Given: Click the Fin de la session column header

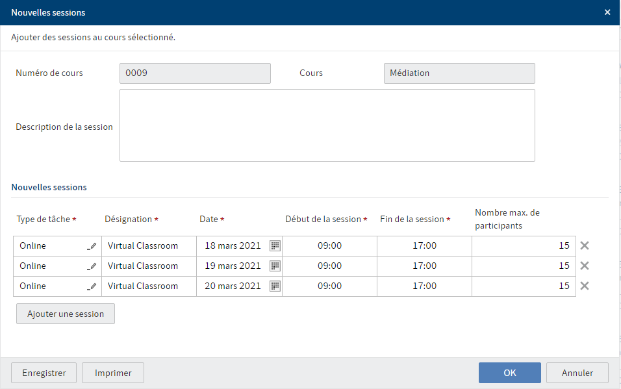Looking at the screenshot, I should [x=415, y=220].
